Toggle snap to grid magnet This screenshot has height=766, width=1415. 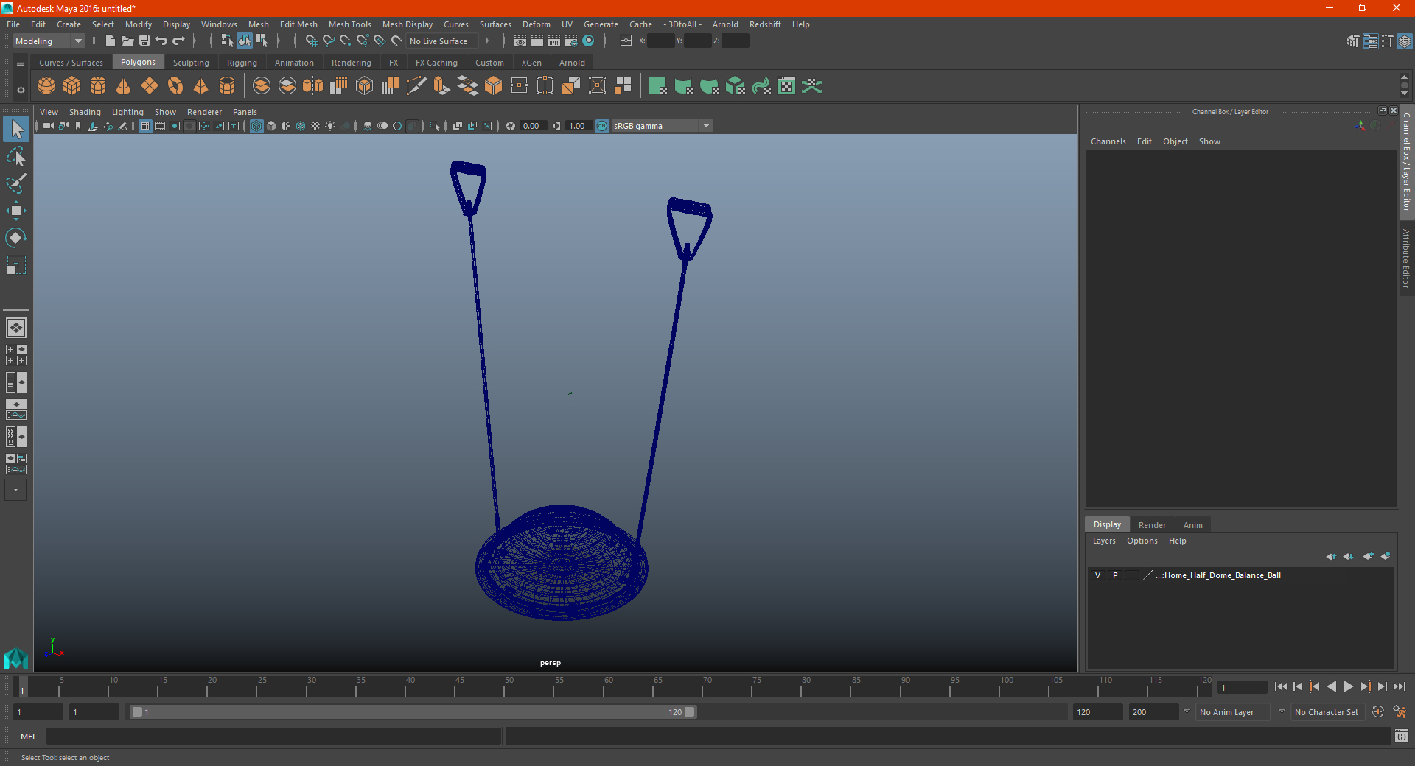[311, 41]
